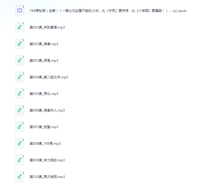Select file name 第009集_合力脱险.mp3
The image size is (200, 184).
coord(47,160)
